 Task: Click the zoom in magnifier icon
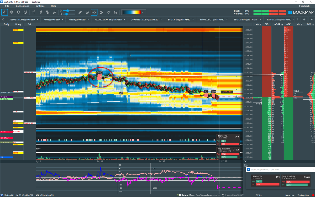pos(12,12)
